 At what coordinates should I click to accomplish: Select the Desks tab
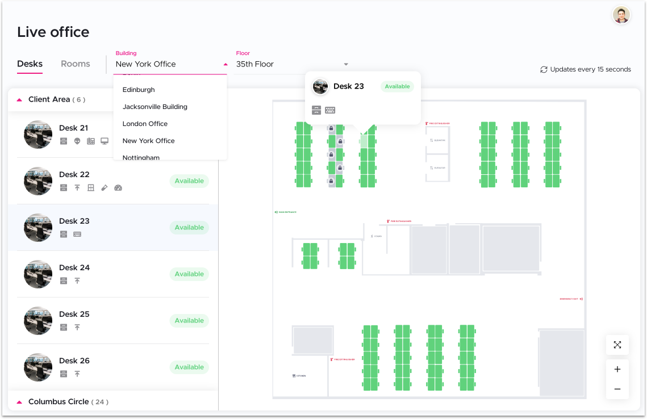click(x=30, y=64)
